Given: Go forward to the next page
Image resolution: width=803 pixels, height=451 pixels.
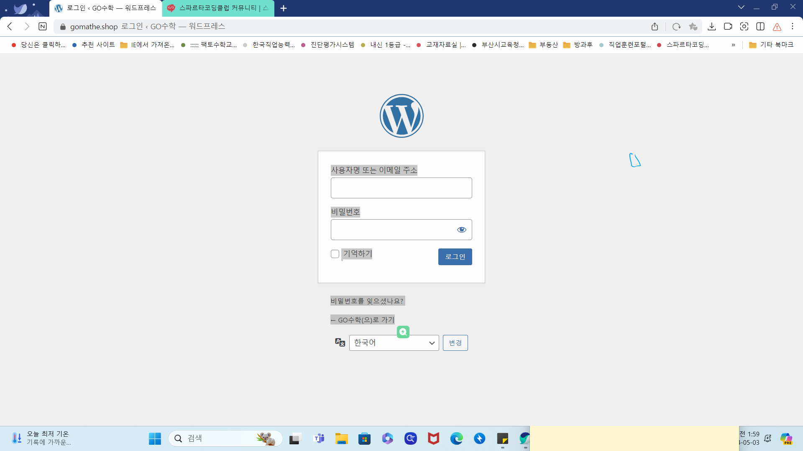Looking at the screenshot, I should click(27, 27).
